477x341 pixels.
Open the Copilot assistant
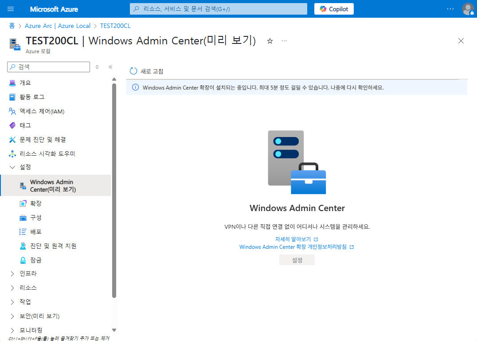[334, 9]
